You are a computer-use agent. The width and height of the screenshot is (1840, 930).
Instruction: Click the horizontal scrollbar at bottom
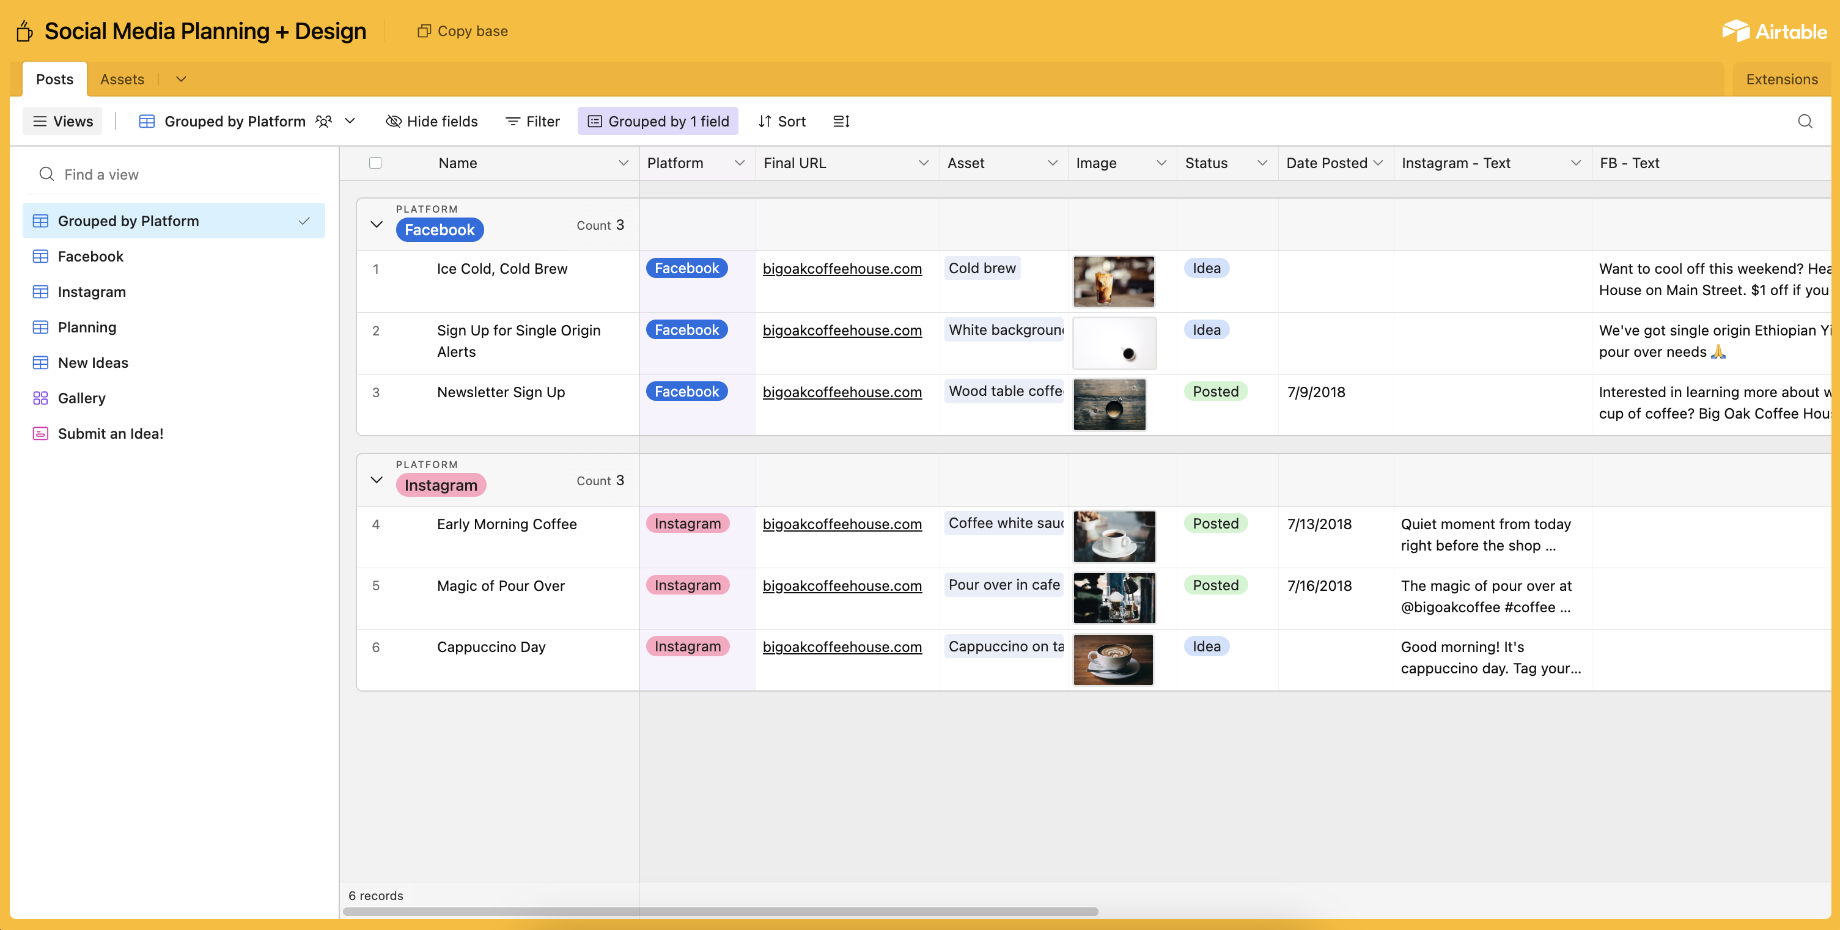720,912
